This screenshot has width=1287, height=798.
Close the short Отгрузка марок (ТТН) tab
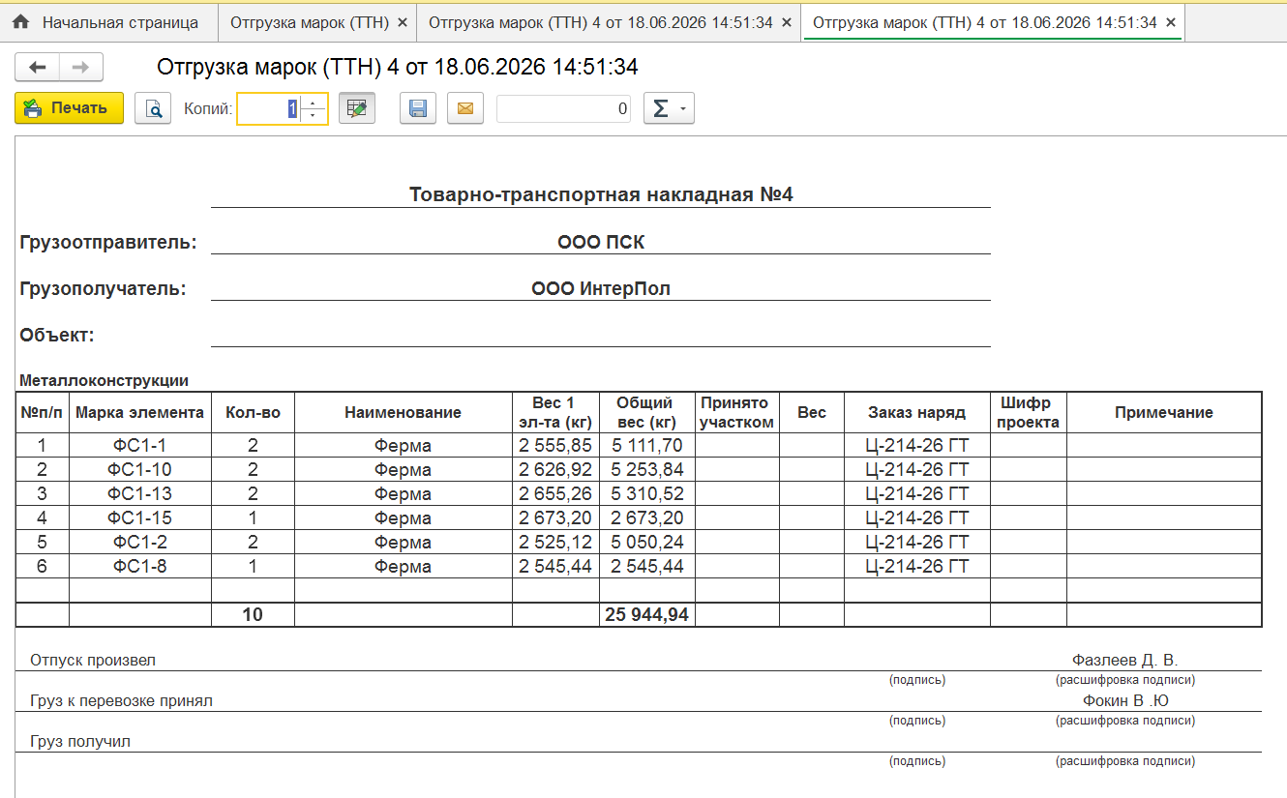pyautogui.click(x=403, y=22)
